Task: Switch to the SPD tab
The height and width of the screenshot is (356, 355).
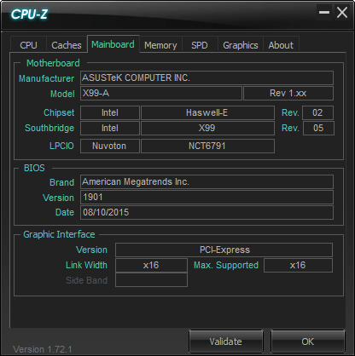Action: point(200,44)
